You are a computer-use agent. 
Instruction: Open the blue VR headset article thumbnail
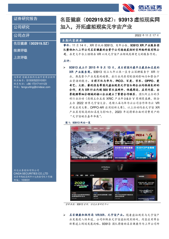pyautogui.click(x=103, y=185)
